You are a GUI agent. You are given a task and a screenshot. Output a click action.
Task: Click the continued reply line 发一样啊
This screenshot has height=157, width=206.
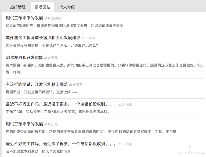pyautogui.click(x=13, y=72)
